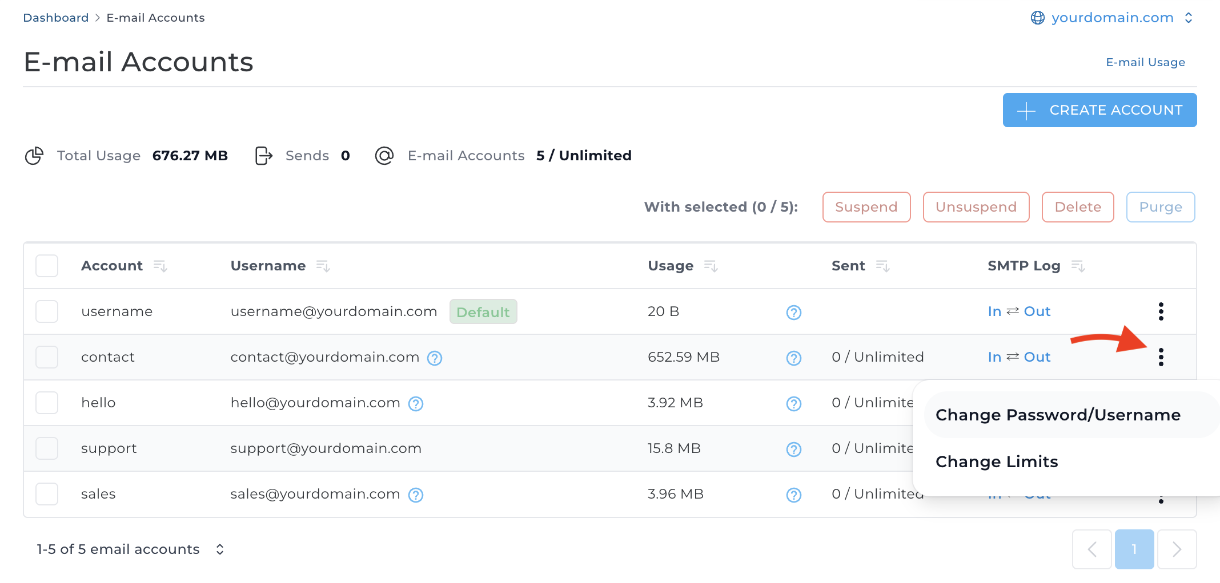Expand the email accounts per-page selector

coord(220,549)
